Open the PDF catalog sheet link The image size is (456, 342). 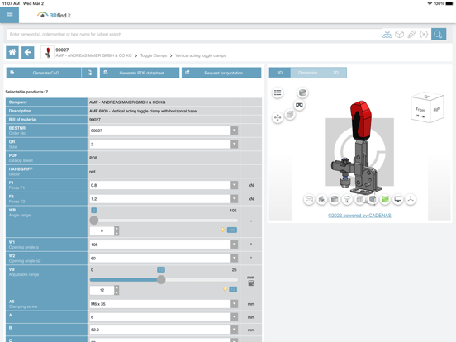point(93,158)
